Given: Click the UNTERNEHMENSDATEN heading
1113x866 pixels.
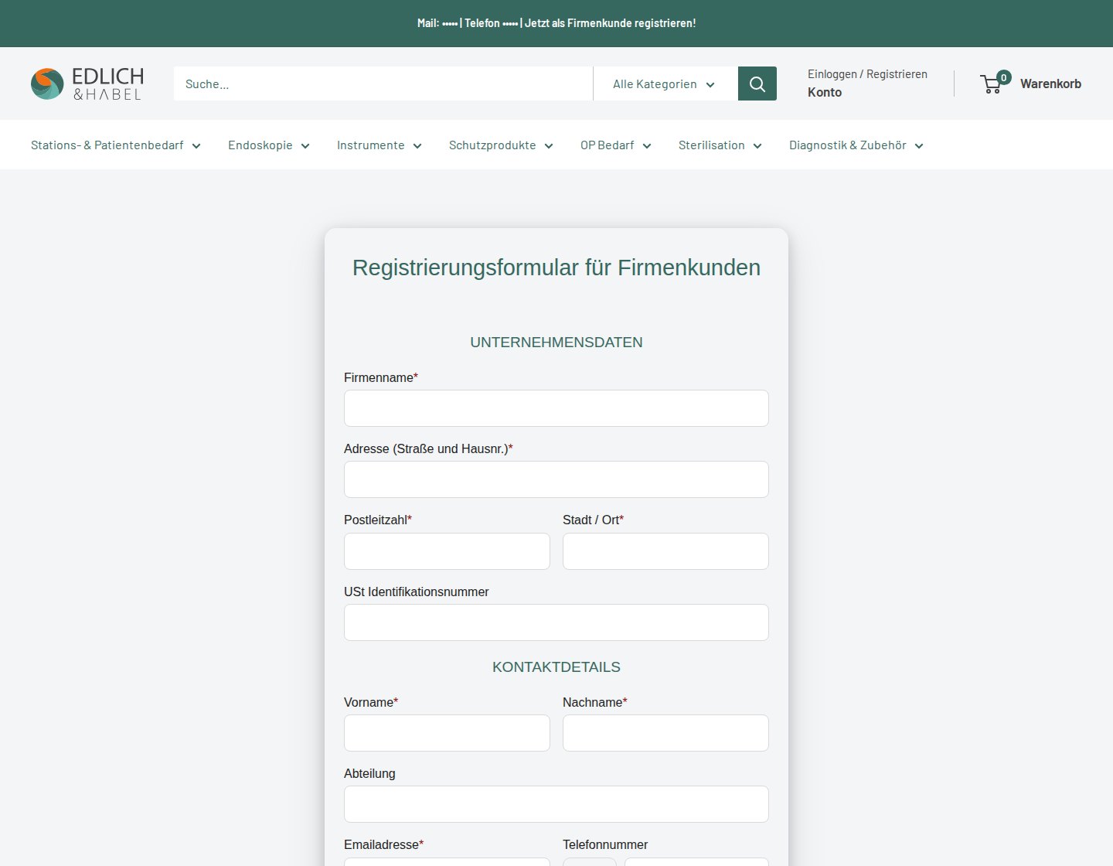Looking at the screenshot, I should tap(556, 343).
